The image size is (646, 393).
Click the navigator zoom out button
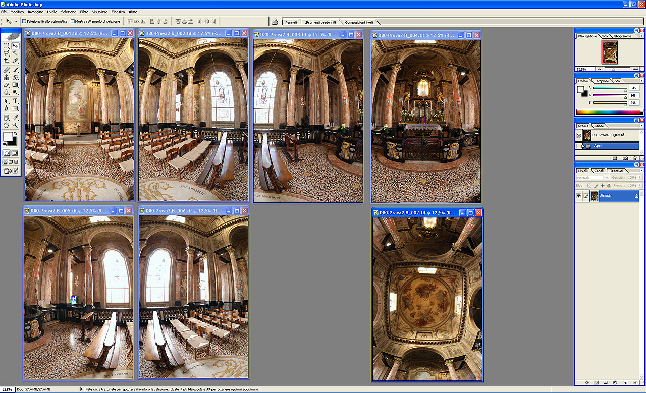click(x=599, y=69)
